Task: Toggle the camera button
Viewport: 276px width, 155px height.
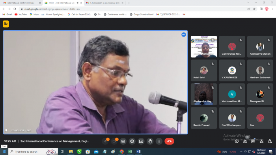Action: (x=114, y=141)
